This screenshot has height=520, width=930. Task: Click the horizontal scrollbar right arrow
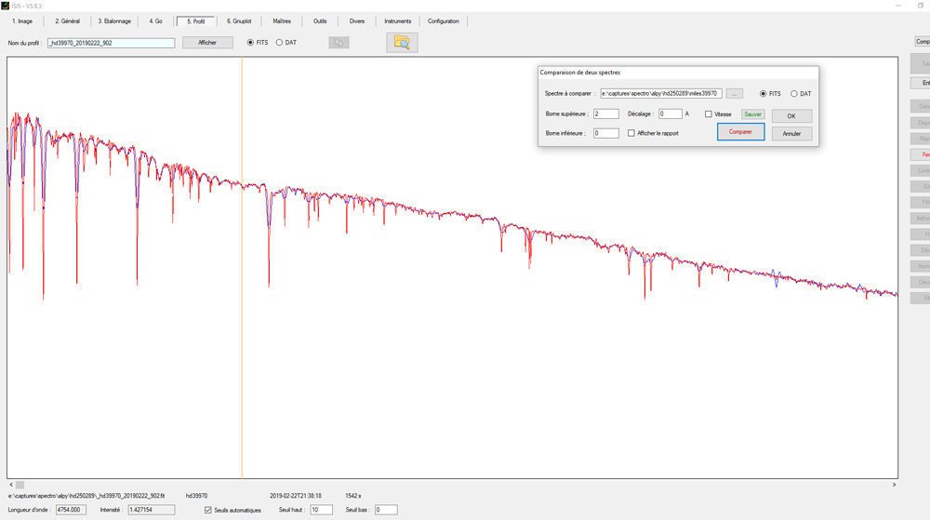[x=895, y=485]
